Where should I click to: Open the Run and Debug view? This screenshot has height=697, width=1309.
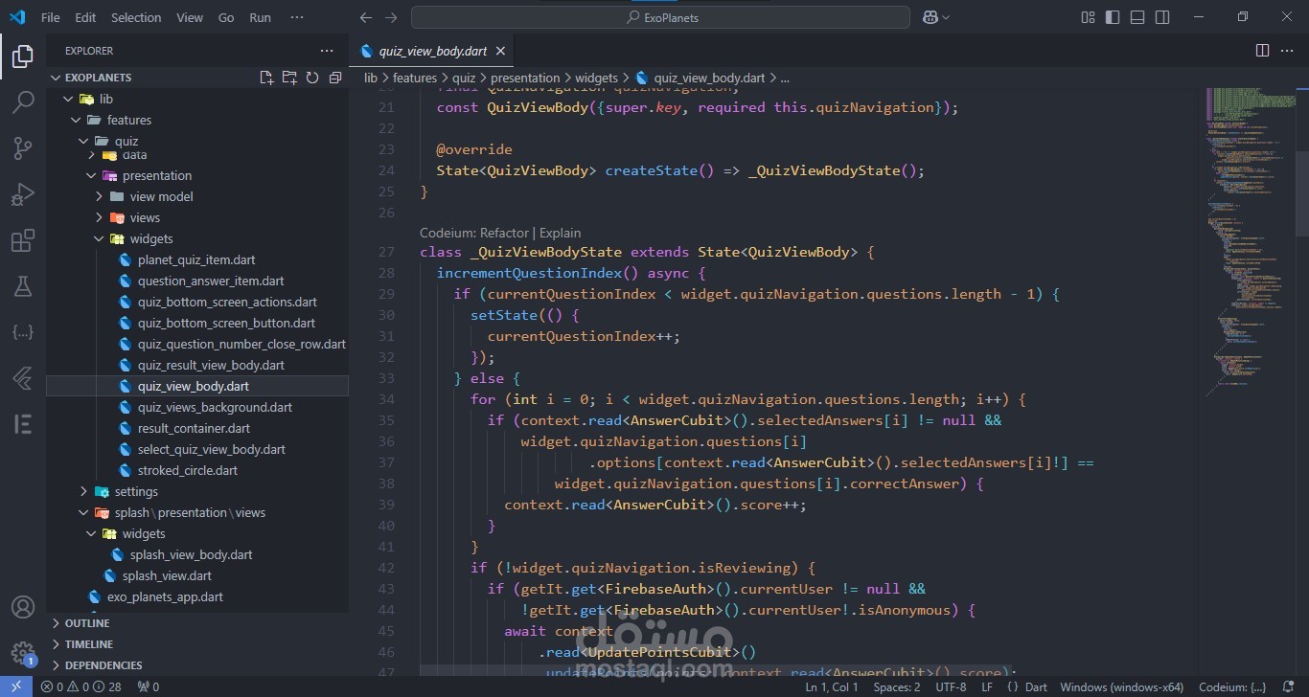22,194
